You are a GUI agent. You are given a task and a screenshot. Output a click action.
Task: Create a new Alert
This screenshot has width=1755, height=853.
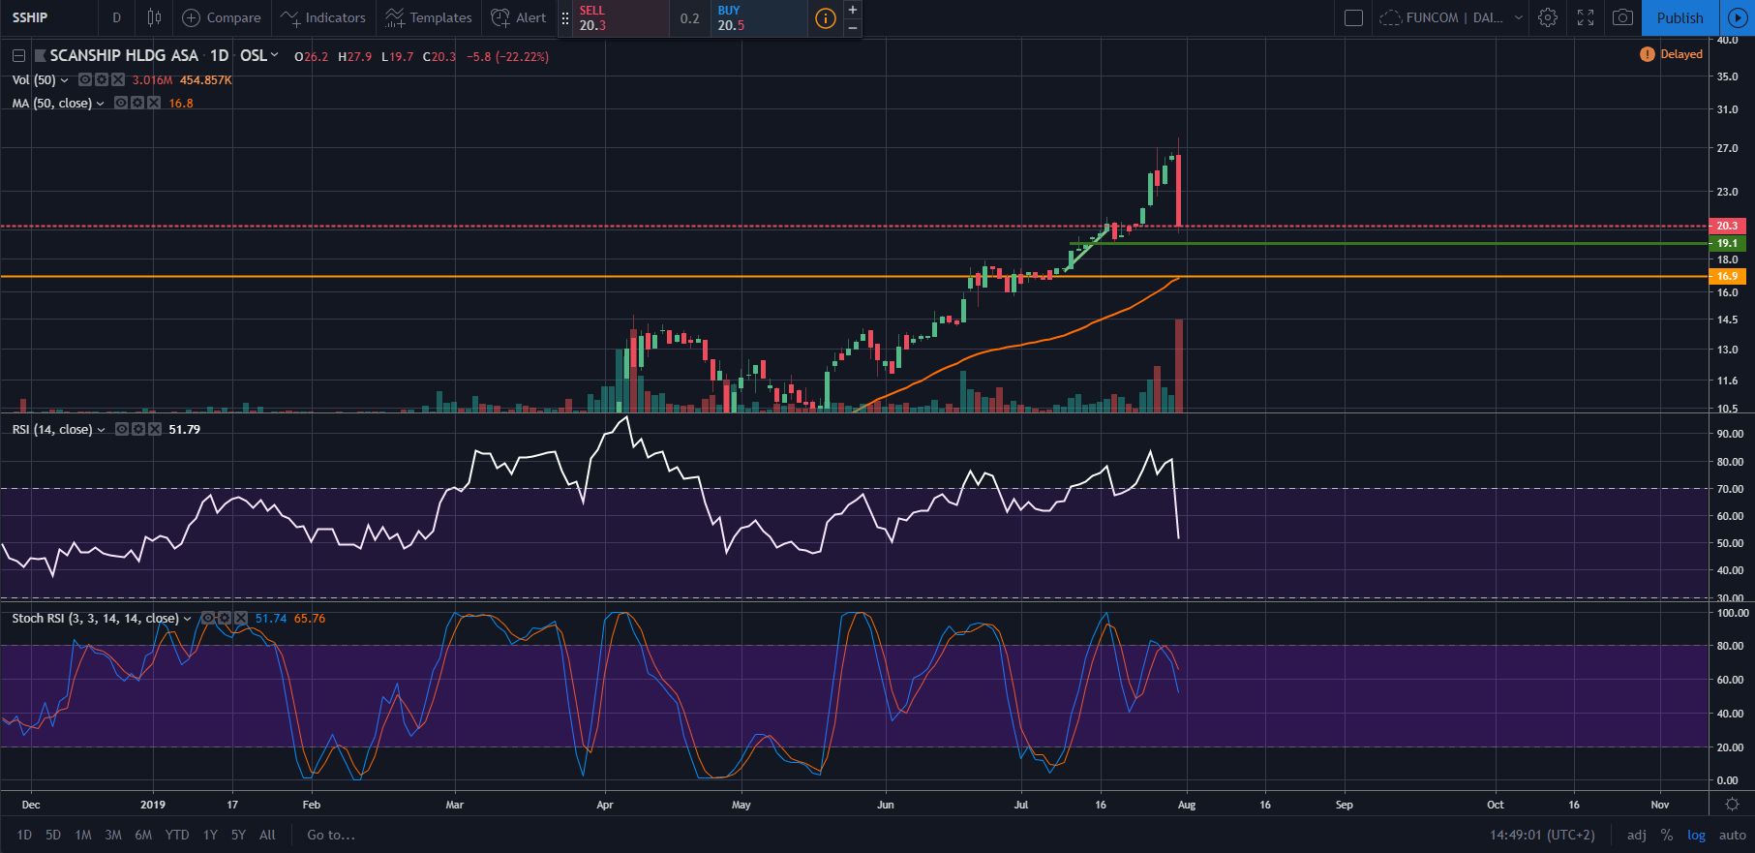[x=519, y=17]
